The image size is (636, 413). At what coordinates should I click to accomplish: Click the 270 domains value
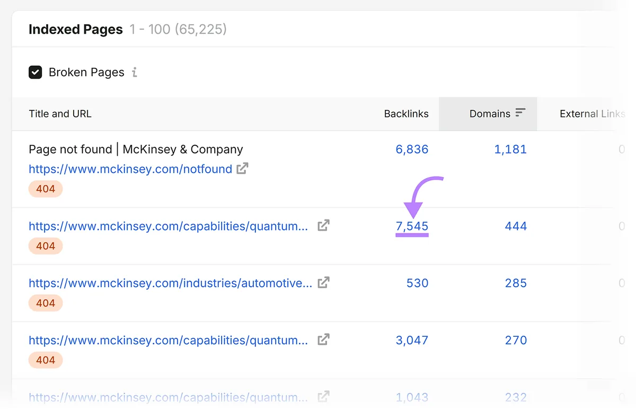click(x=516, y=341)
